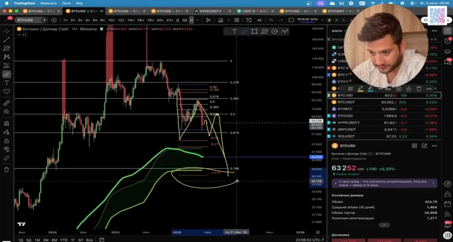453x242 pixels.
Task: Select SOLUSDT row in the watchlist
Action: [x=384, y=136]
